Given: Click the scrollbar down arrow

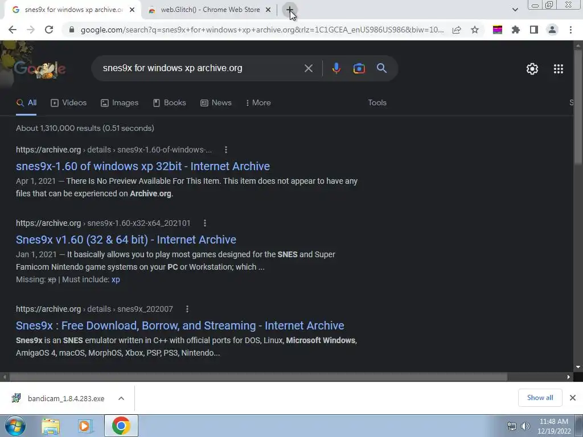Looking at the screenshot, I should click(x=578, y=367).
